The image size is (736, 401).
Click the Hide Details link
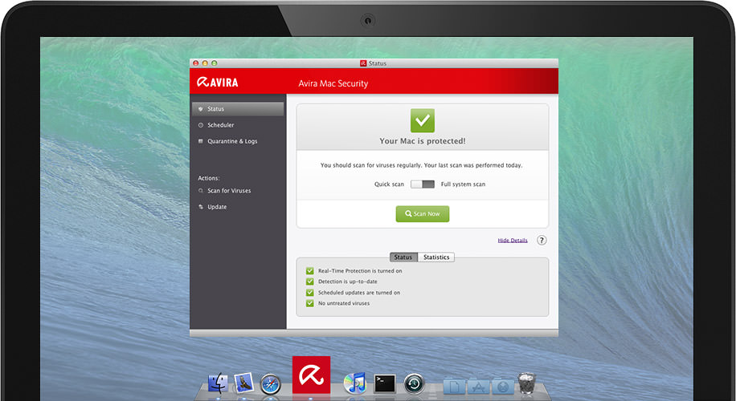tap(513, 241)
